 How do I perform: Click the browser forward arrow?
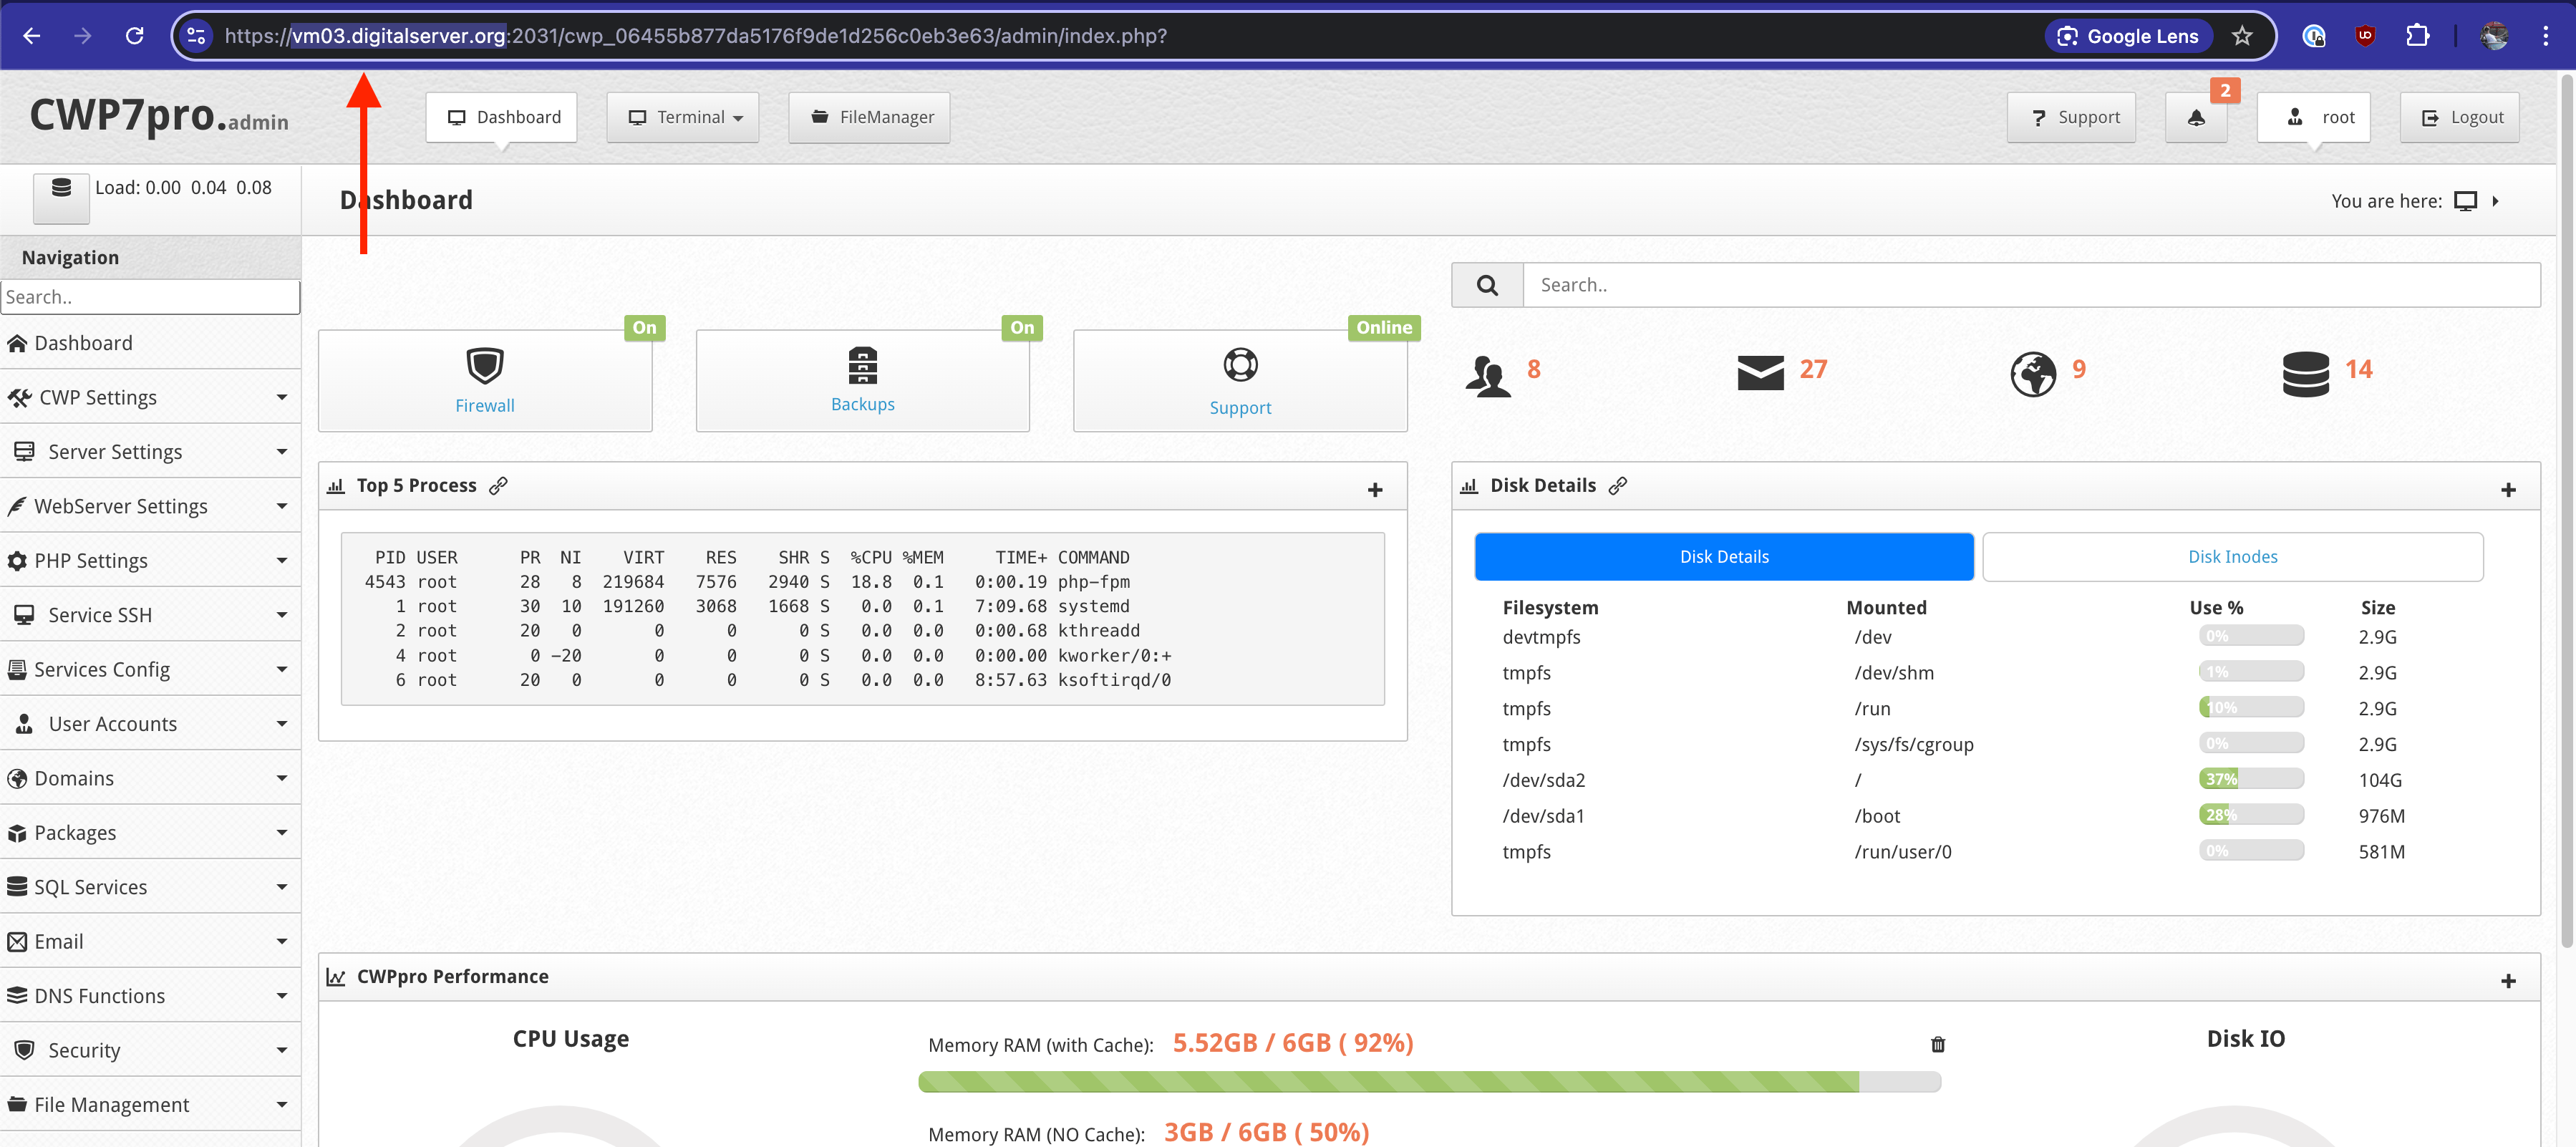point(83,36)
